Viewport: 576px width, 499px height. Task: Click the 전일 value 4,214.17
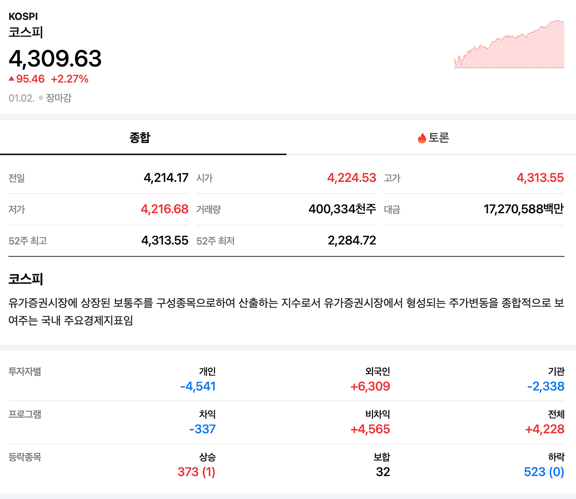click(x=166, y=178)
